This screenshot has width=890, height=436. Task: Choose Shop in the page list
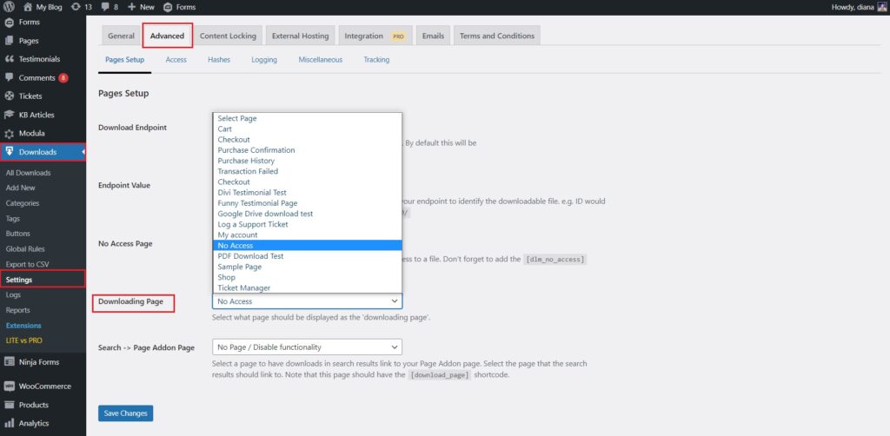tap(307, 277)
